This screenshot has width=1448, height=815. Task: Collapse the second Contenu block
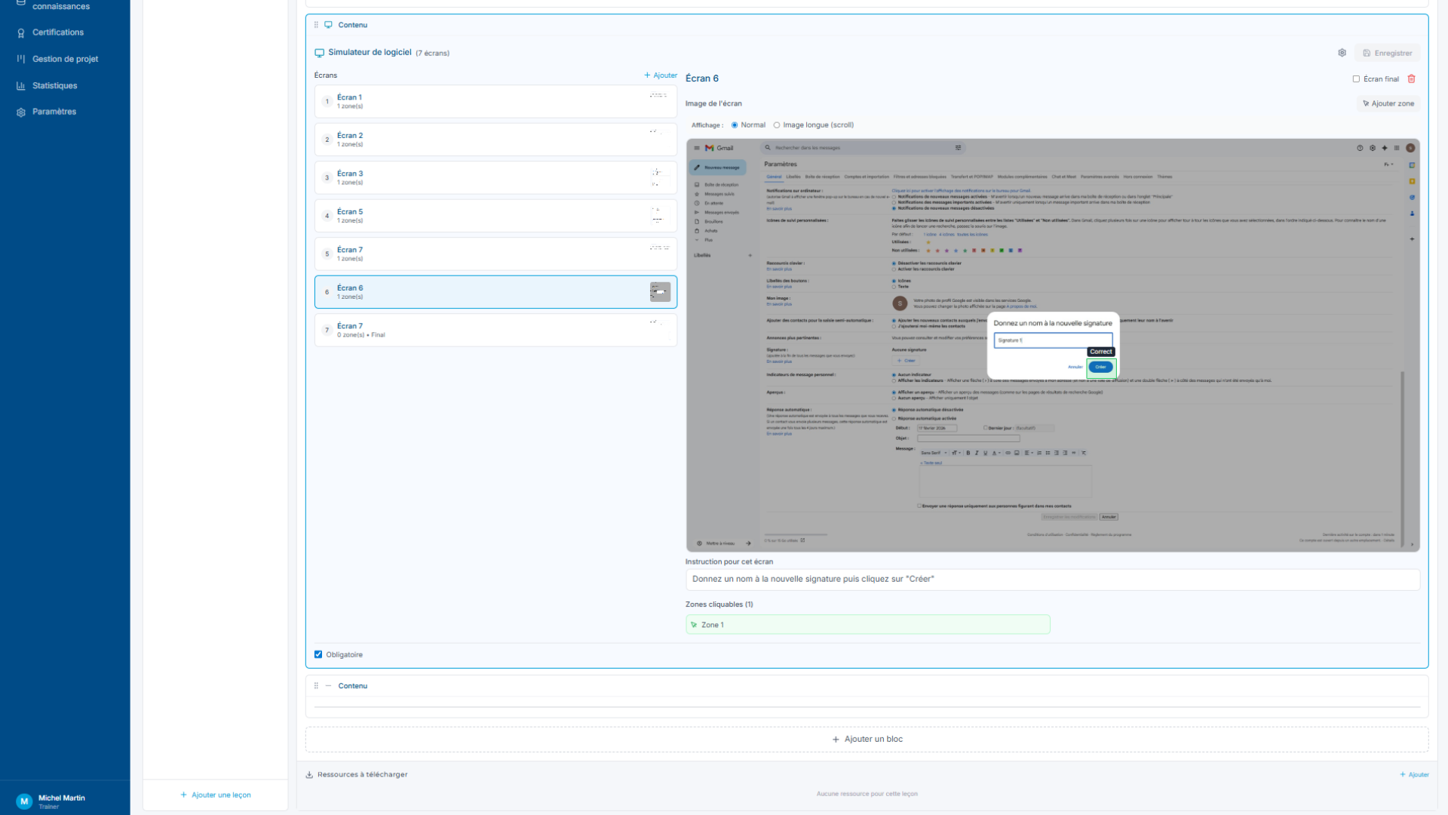click(328, 686)
